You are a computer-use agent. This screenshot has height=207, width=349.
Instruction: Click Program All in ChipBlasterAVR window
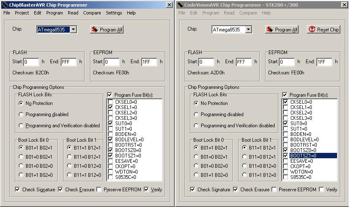107,30
